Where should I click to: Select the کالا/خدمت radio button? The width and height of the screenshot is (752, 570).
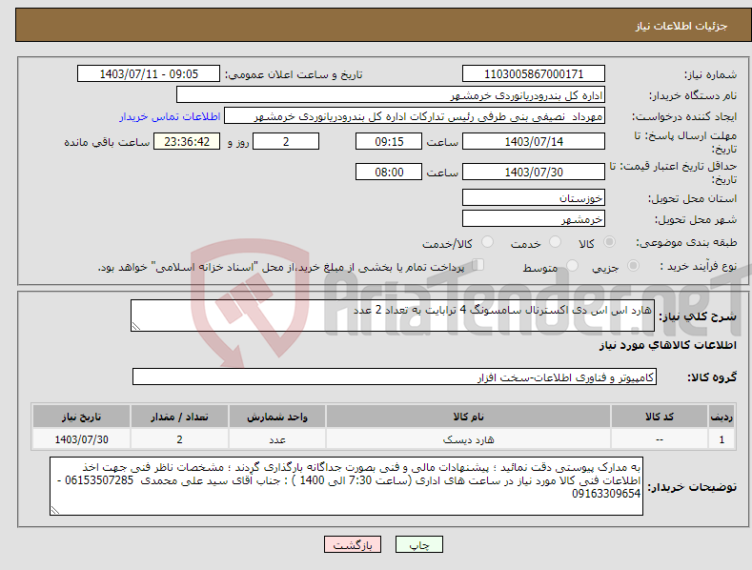[x=487, y=242]
